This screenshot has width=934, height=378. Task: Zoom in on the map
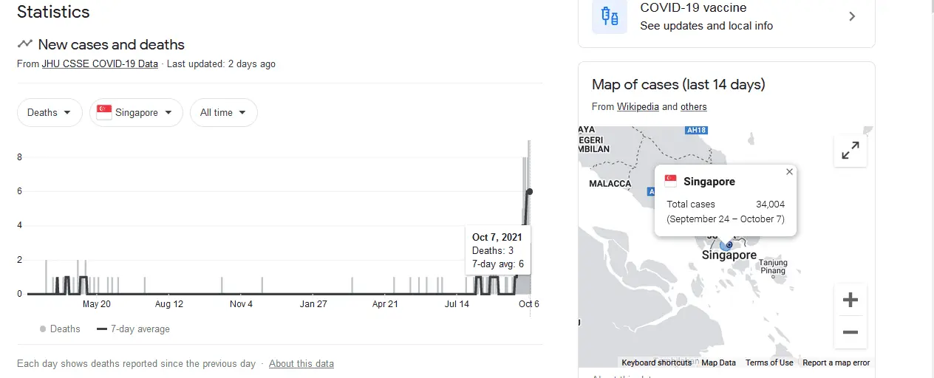point(850,300)
